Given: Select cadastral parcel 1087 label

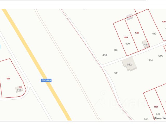Looking at the screenshot, I should click(x=164, y=22).
